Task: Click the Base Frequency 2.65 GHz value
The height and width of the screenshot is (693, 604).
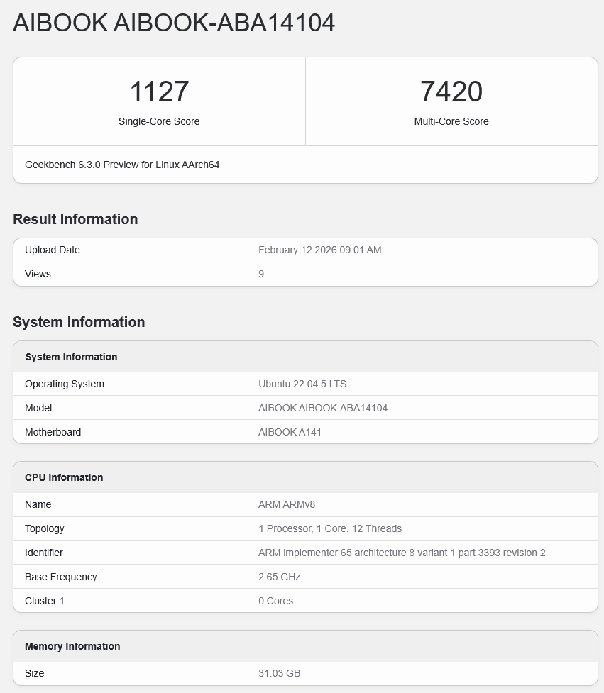Action: coord(278,577)
